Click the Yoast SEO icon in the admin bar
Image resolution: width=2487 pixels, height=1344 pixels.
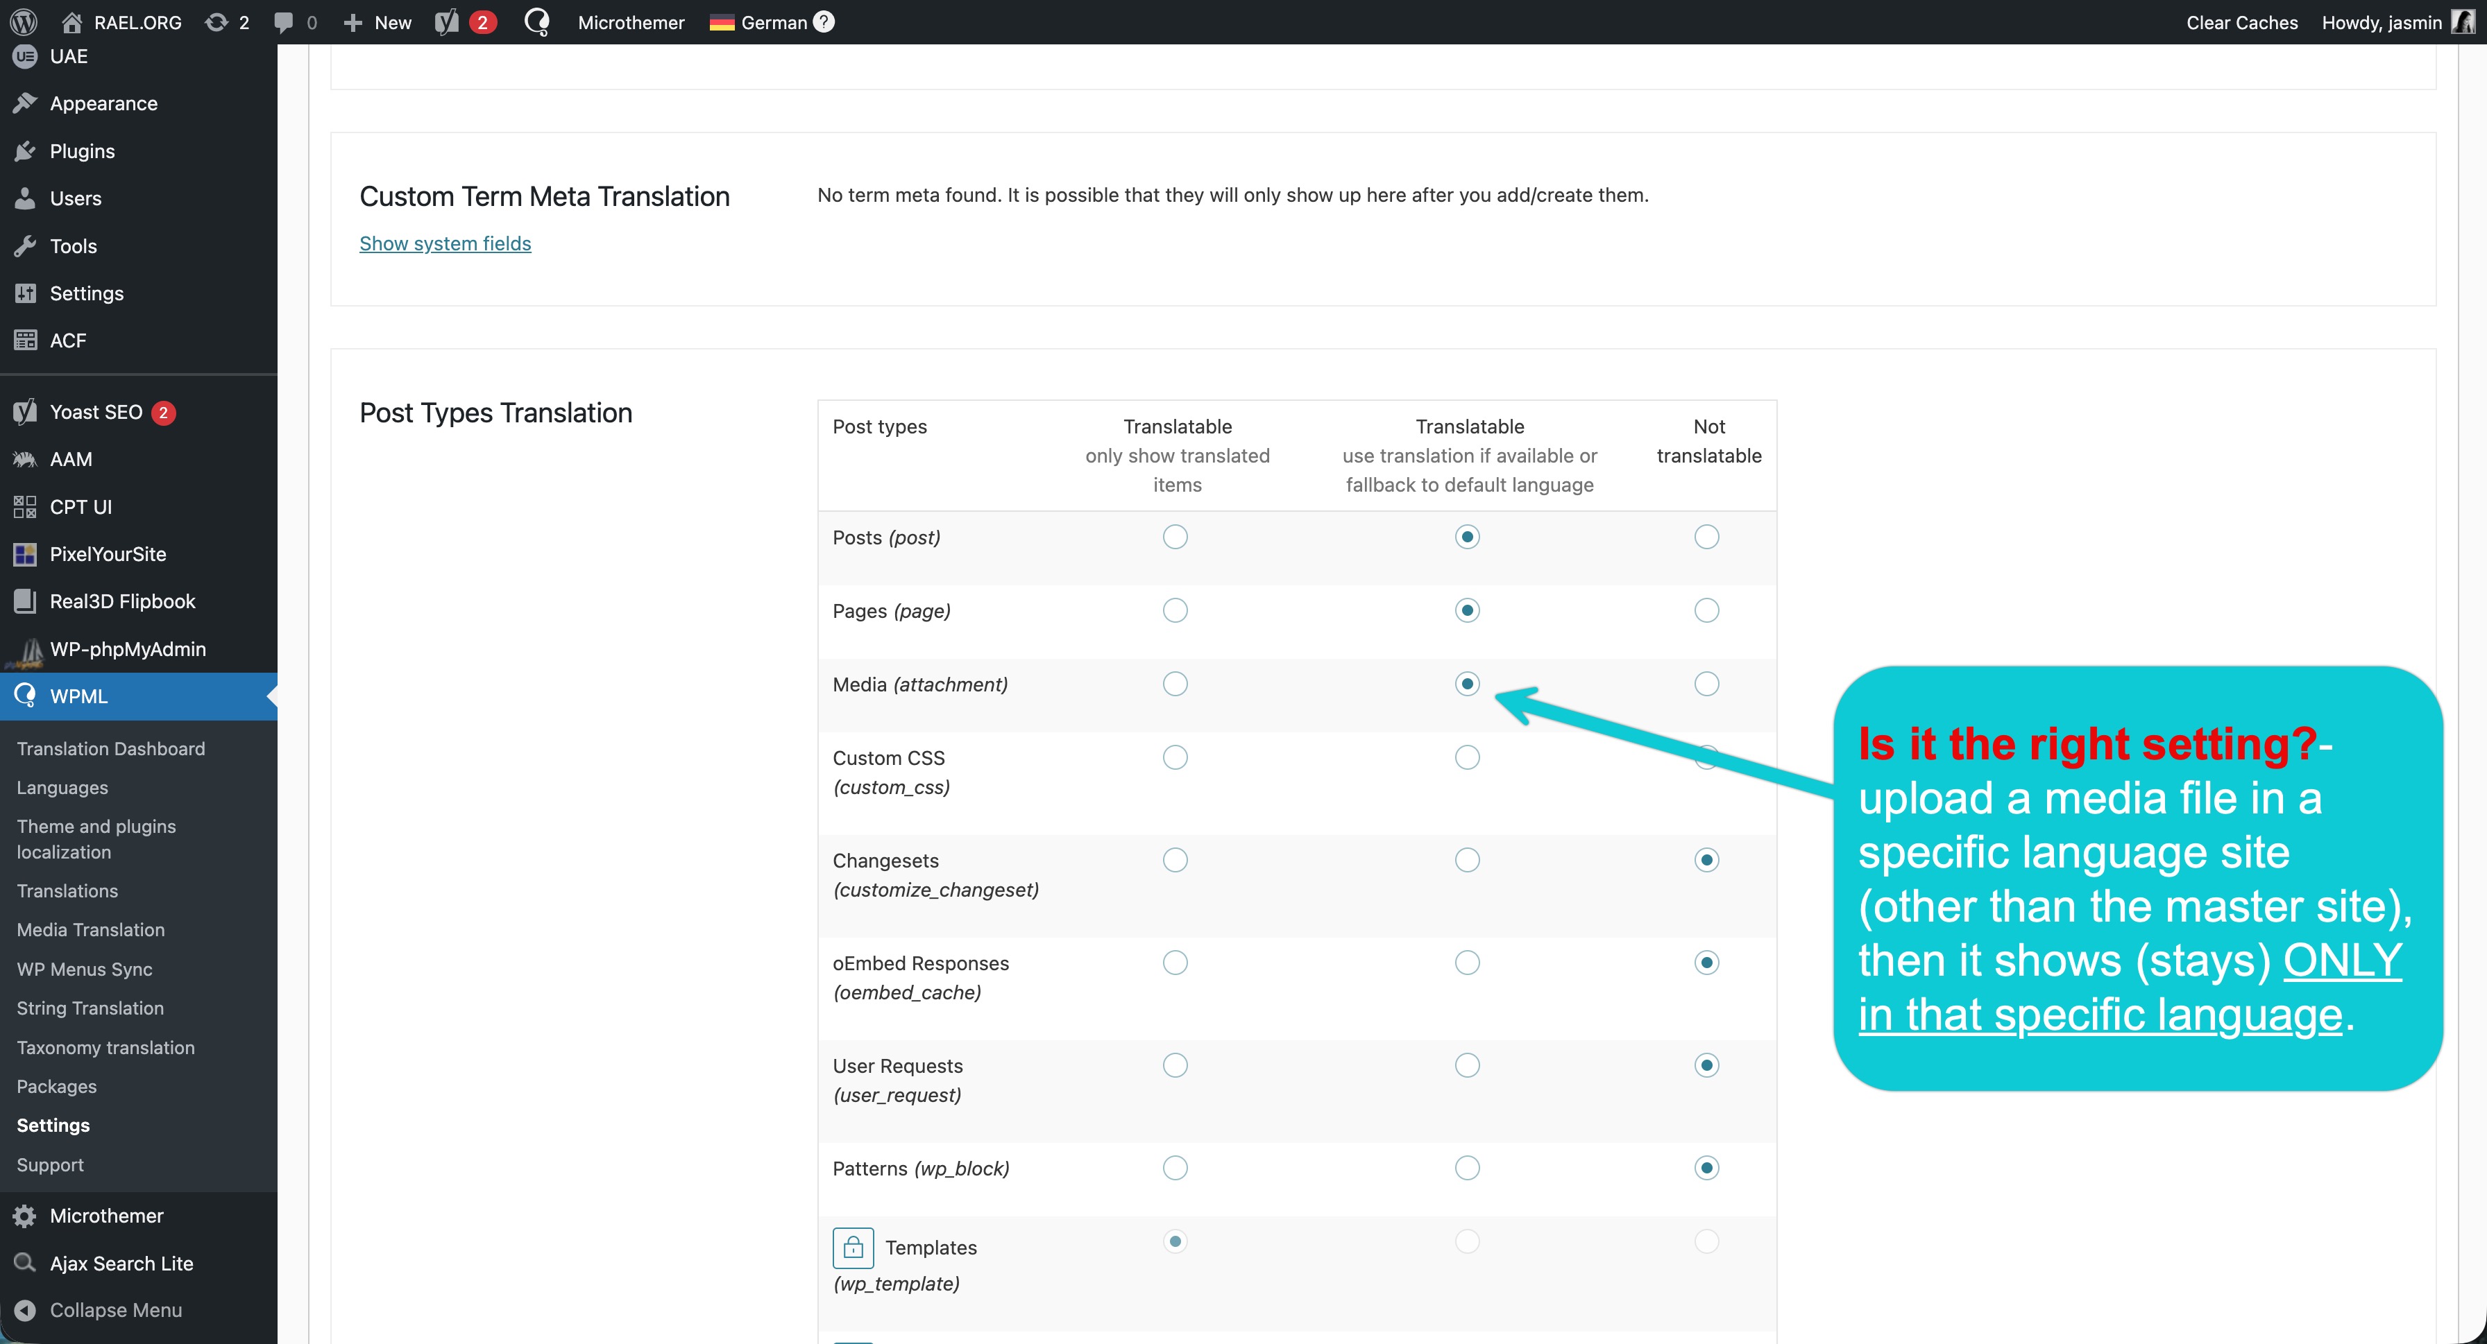[x=447, y=21]
